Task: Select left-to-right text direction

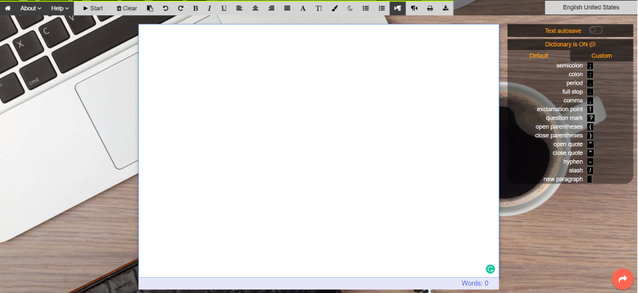Action: click(x=397, y=8)
